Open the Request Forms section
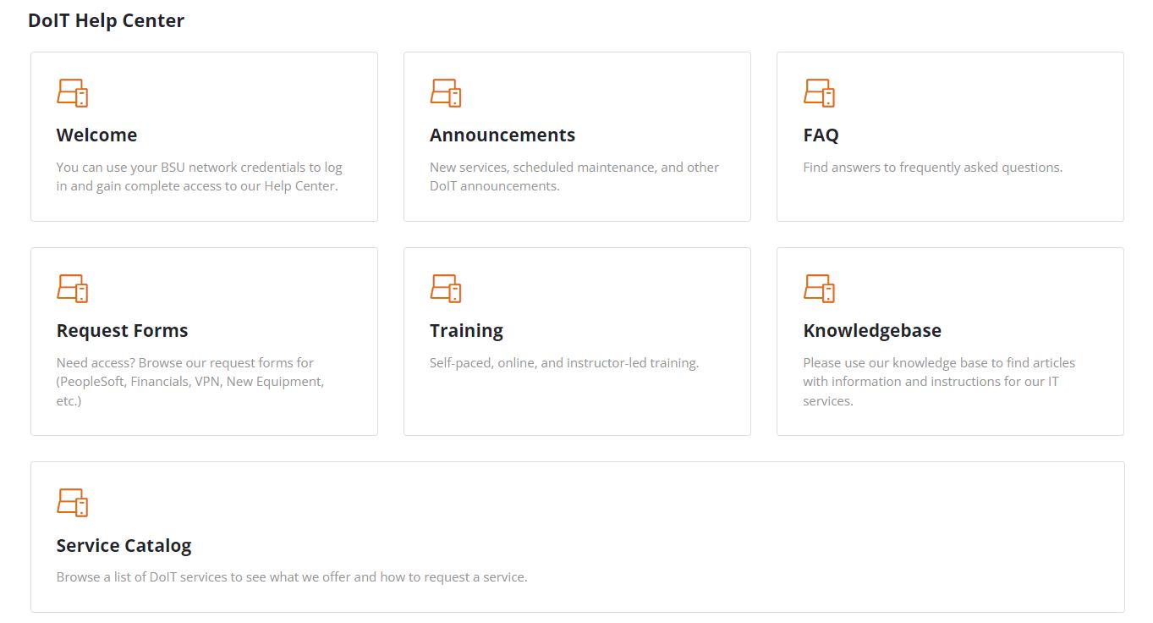The width and height of the screenshot is (1153, 623). [122, 330]
